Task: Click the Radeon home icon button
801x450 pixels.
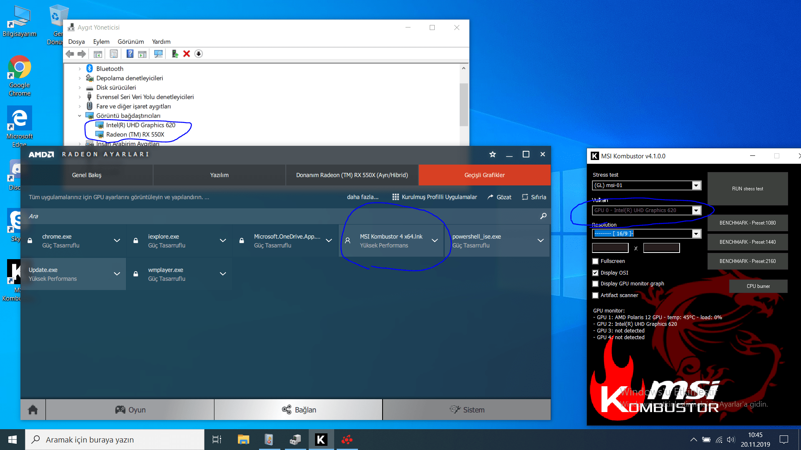Action: [33, 410]
